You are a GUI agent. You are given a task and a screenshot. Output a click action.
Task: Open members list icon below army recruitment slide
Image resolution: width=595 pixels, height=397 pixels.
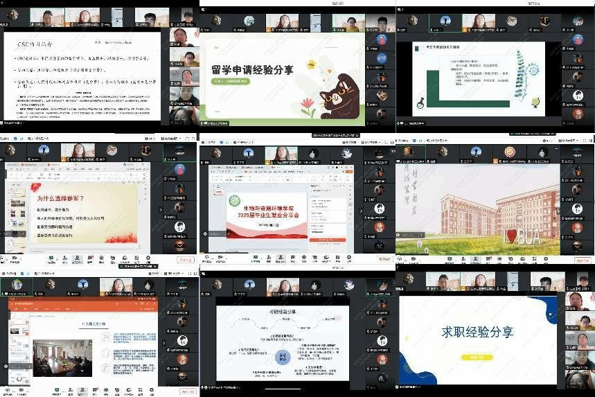[x=76, y=259]
